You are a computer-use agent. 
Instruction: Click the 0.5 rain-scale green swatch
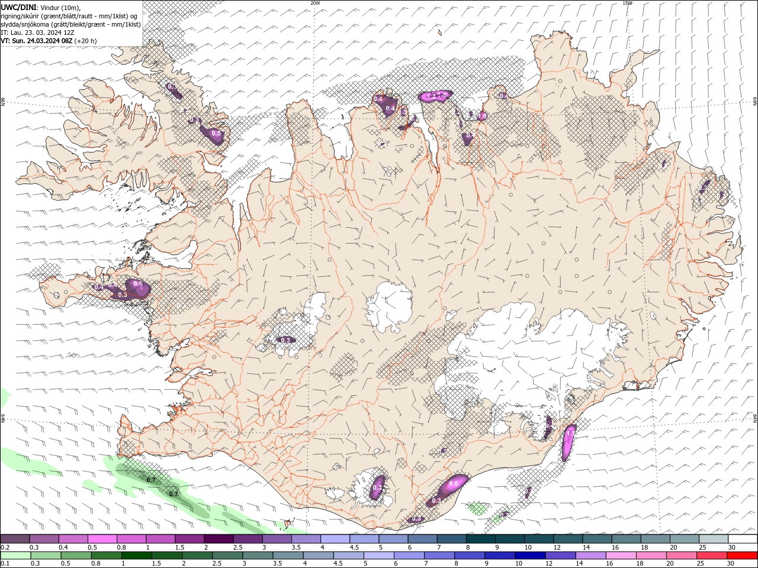click(76, 556)
